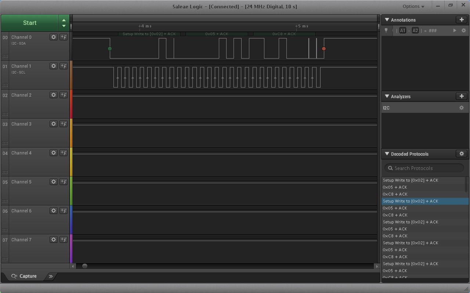This screenshot has width=470, height=293.
Task: Click the Channel 4 label
Action: click(21, 153)
